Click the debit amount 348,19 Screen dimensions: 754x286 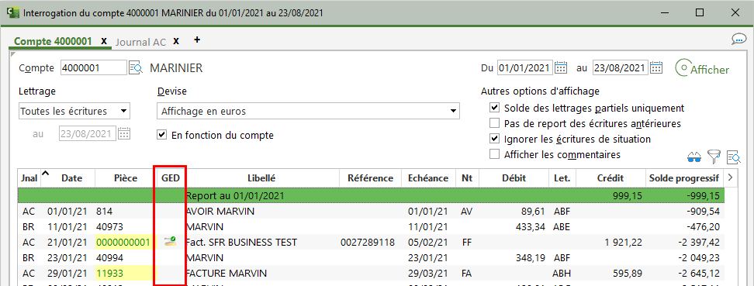[530, 257]
